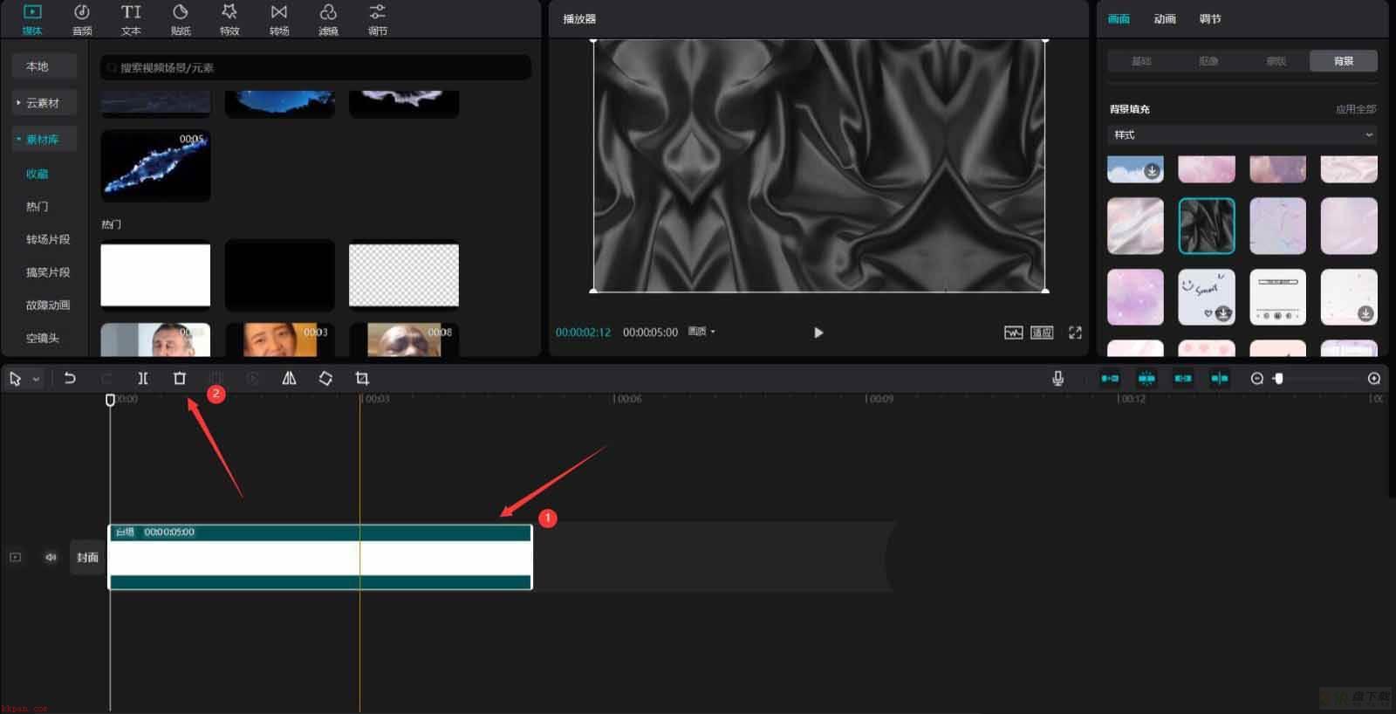The height and width of the screenshot is (714, 1396).
Task: Toggle clip linkage on timeline
Action: click(x=1183, y=378)
